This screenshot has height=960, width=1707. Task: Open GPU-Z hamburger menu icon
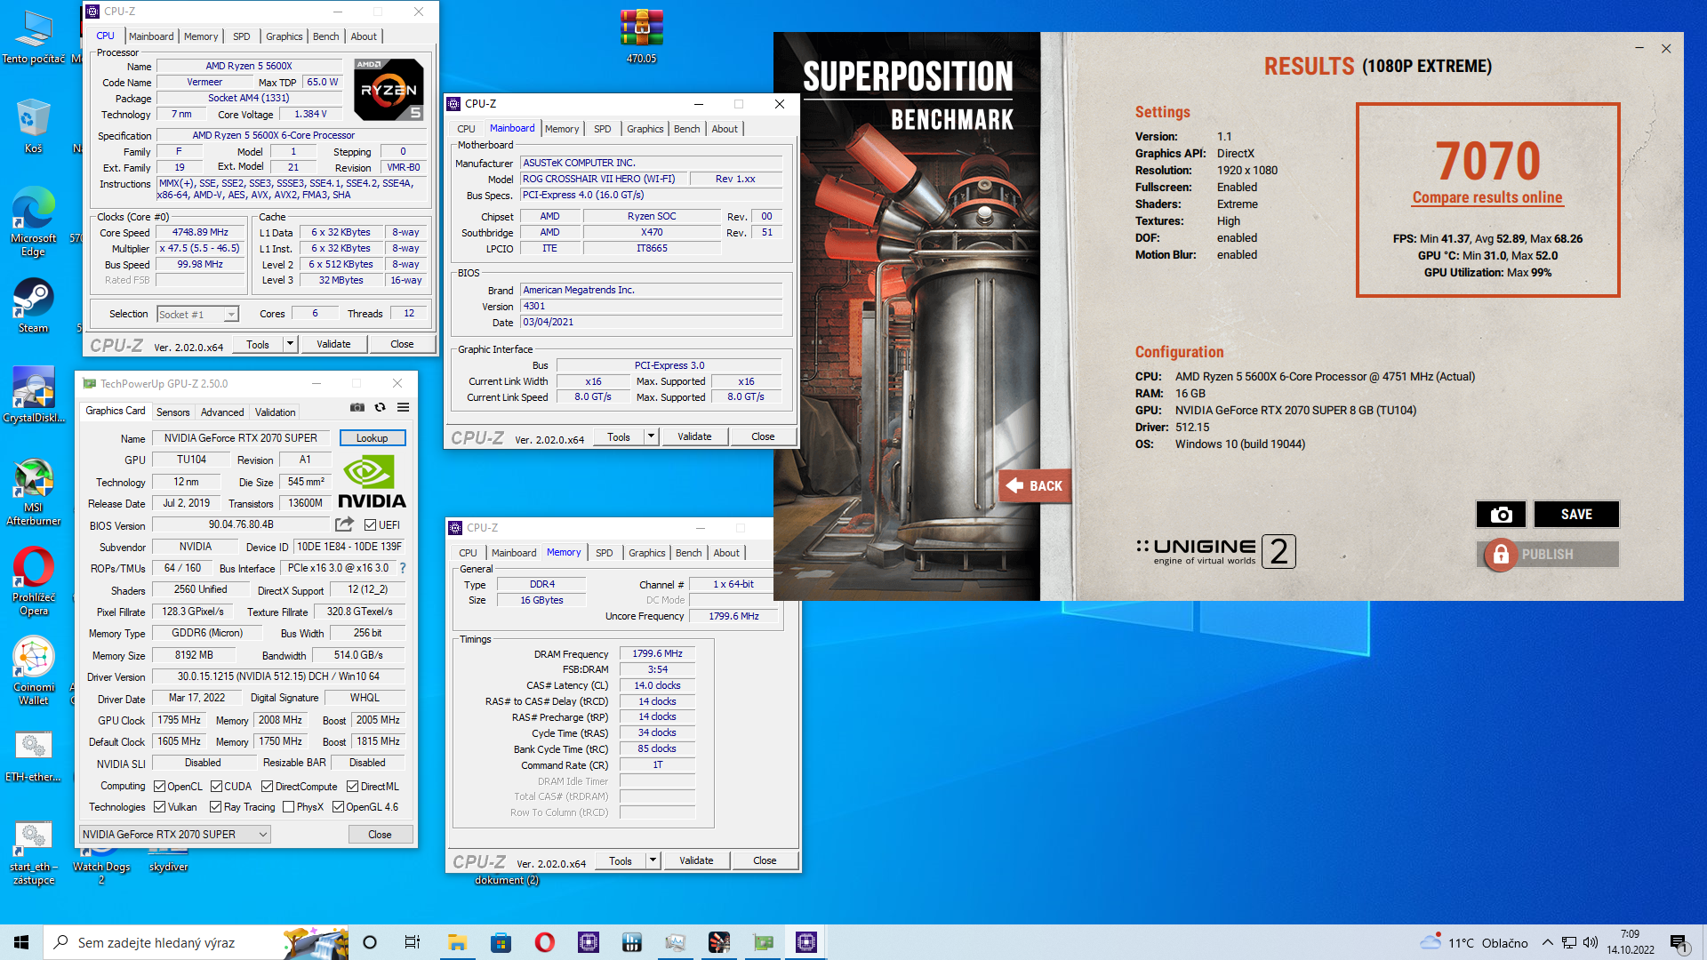[403, 407]
